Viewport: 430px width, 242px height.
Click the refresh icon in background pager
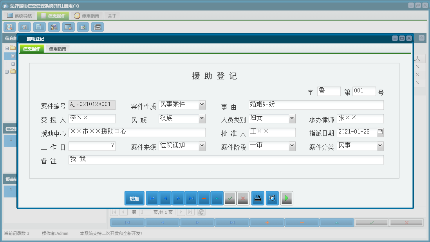click(x=201, y=212)
